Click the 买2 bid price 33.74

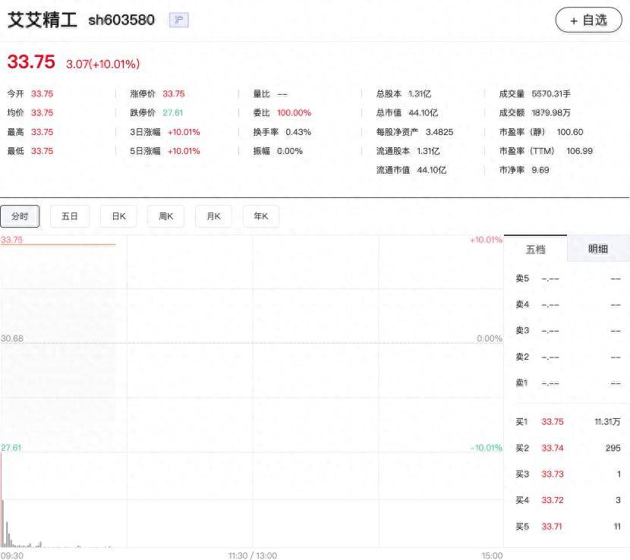click(553, 448)
